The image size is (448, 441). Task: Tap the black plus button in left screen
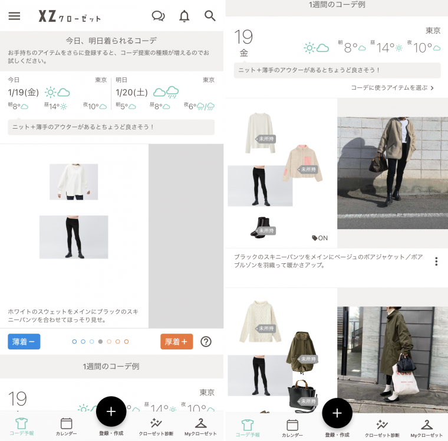[111, 411]
